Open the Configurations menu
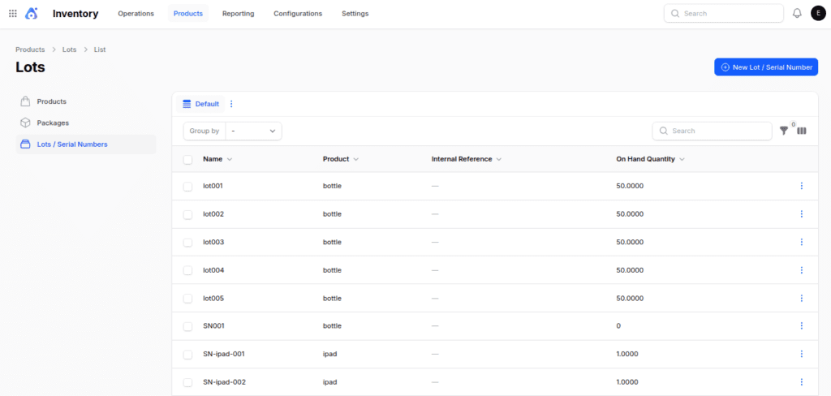The height and width of the screenshot is (396, 831). (x=298, y=14)
